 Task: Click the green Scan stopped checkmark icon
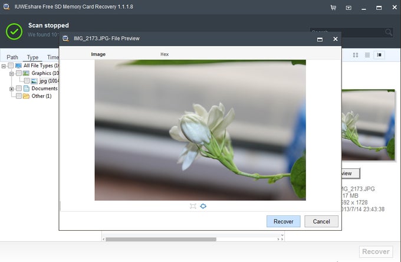[x=14, y=31]
